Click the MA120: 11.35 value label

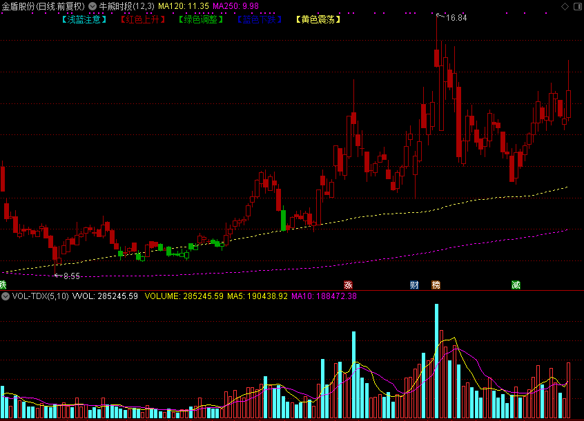point(184,6)
